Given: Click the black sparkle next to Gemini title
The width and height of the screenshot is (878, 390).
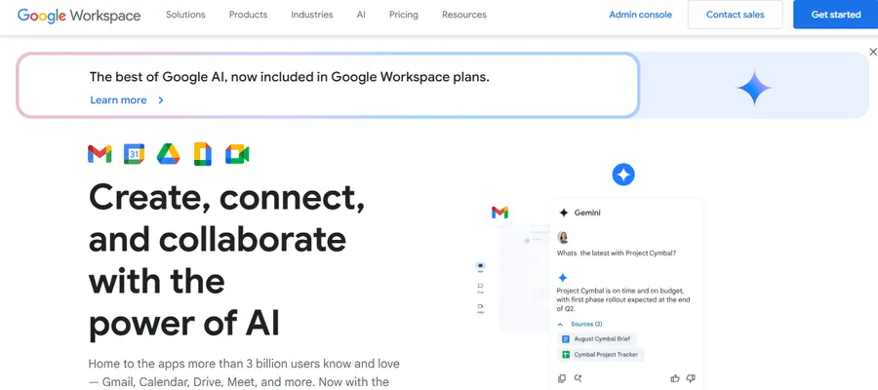Looking at the screenshot, I should tap(564, 213).
